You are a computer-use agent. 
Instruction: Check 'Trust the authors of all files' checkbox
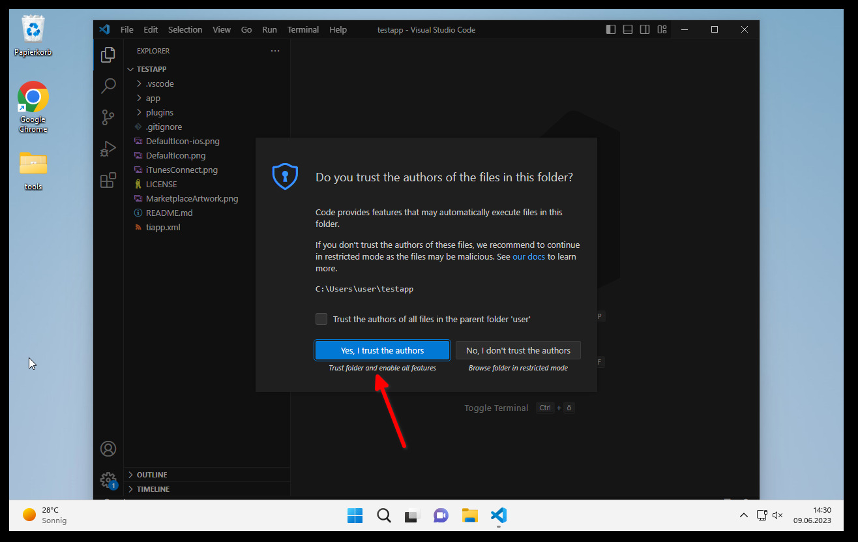[x=321, y=319]
